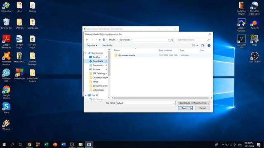264x148 pixels.
Task: Click the blue Help icon
Action: (x=209, y=46)
